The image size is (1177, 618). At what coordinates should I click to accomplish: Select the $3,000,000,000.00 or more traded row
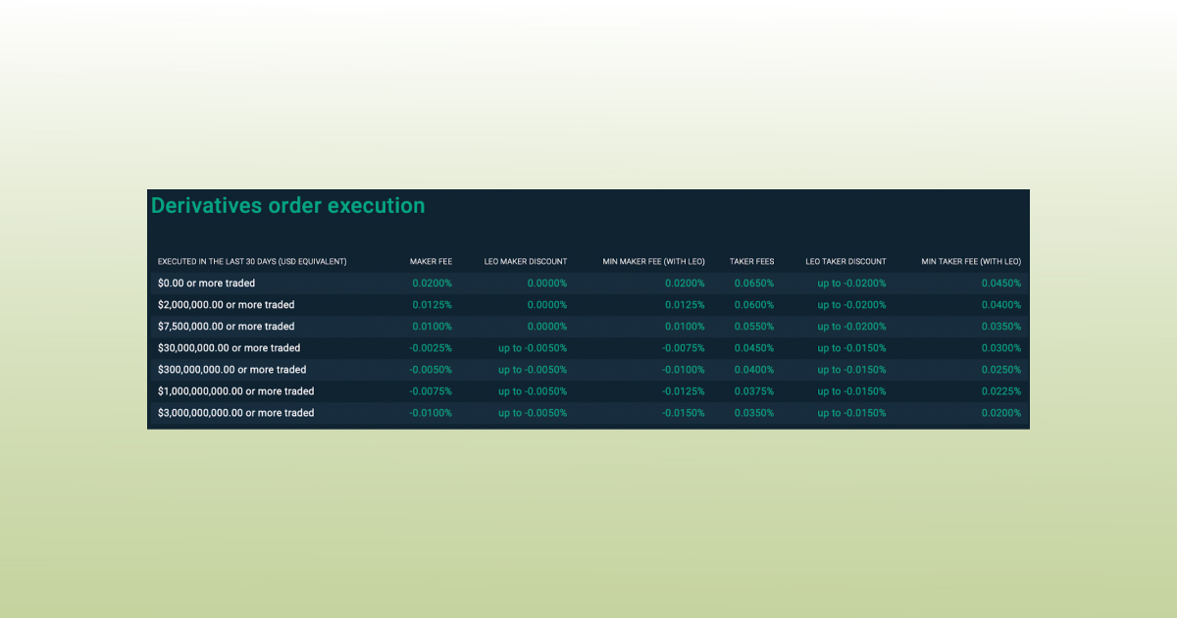point(236,412)
